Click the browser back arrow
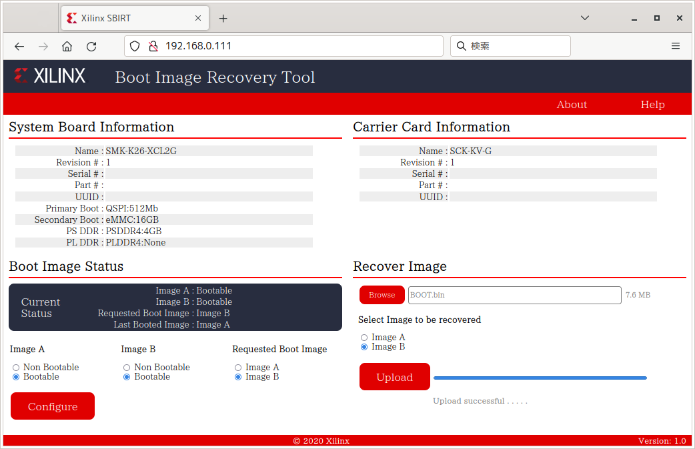This screenshot has height=449, width=695. 19,46
